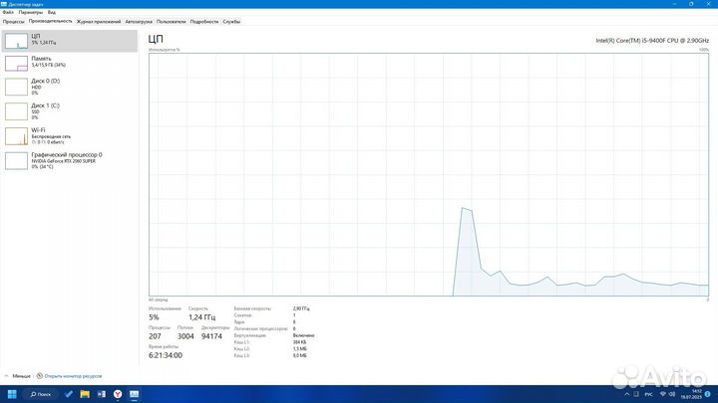
Task: Open Yandex Browser from the taskbar
Action: (118, 394)
